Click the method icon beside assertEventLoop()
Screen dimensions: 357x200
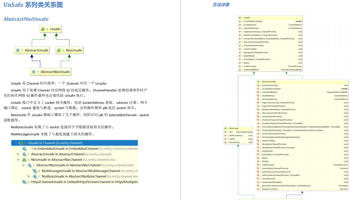point(258,85)
